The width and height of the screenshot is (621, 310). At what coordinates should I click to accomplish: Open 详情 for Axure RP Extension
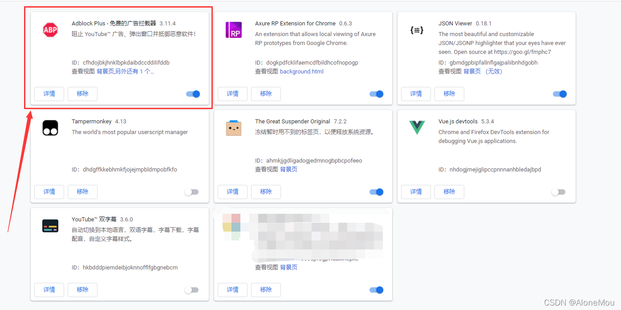click(x=233, y=94)
